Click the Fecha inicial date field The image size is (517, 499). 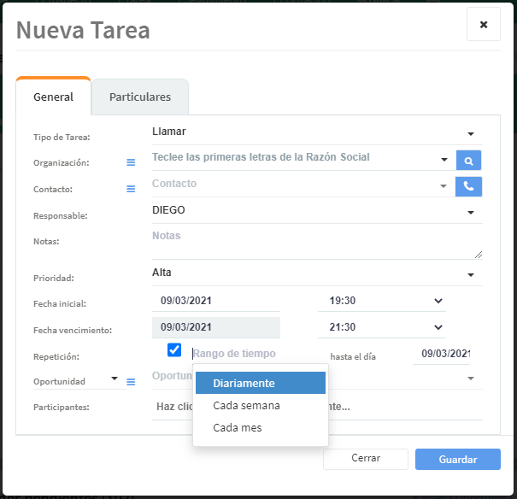point(216,301)
